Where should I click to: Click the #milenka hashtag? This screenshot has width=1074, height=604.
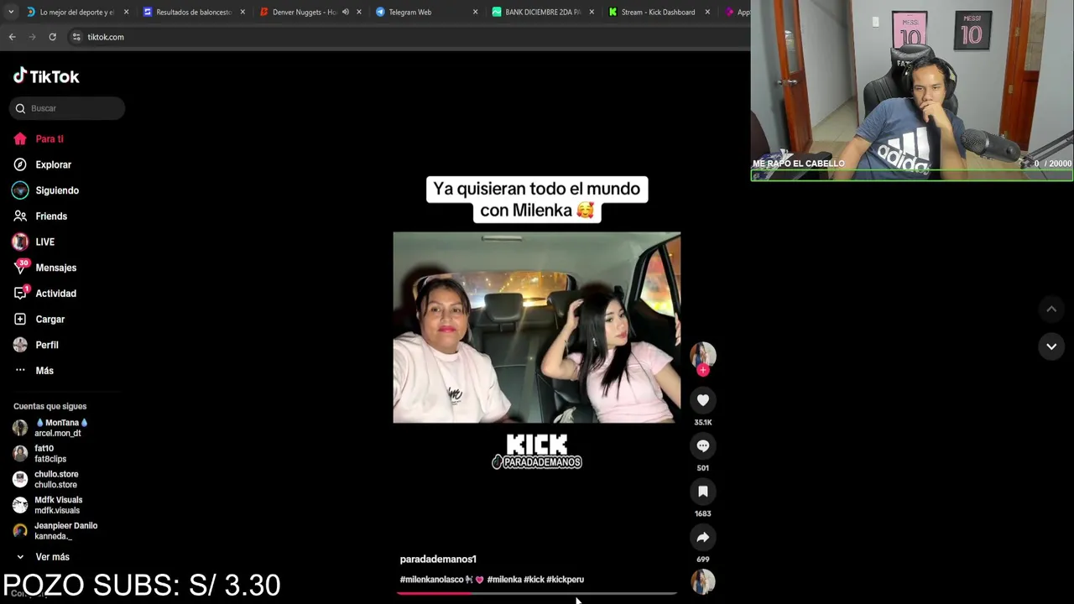(x=504, y=580)
